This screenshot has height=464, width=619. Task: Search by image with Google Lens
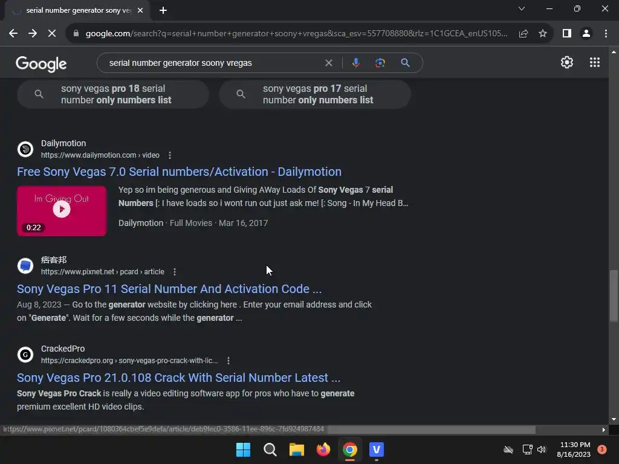(380, 63)
